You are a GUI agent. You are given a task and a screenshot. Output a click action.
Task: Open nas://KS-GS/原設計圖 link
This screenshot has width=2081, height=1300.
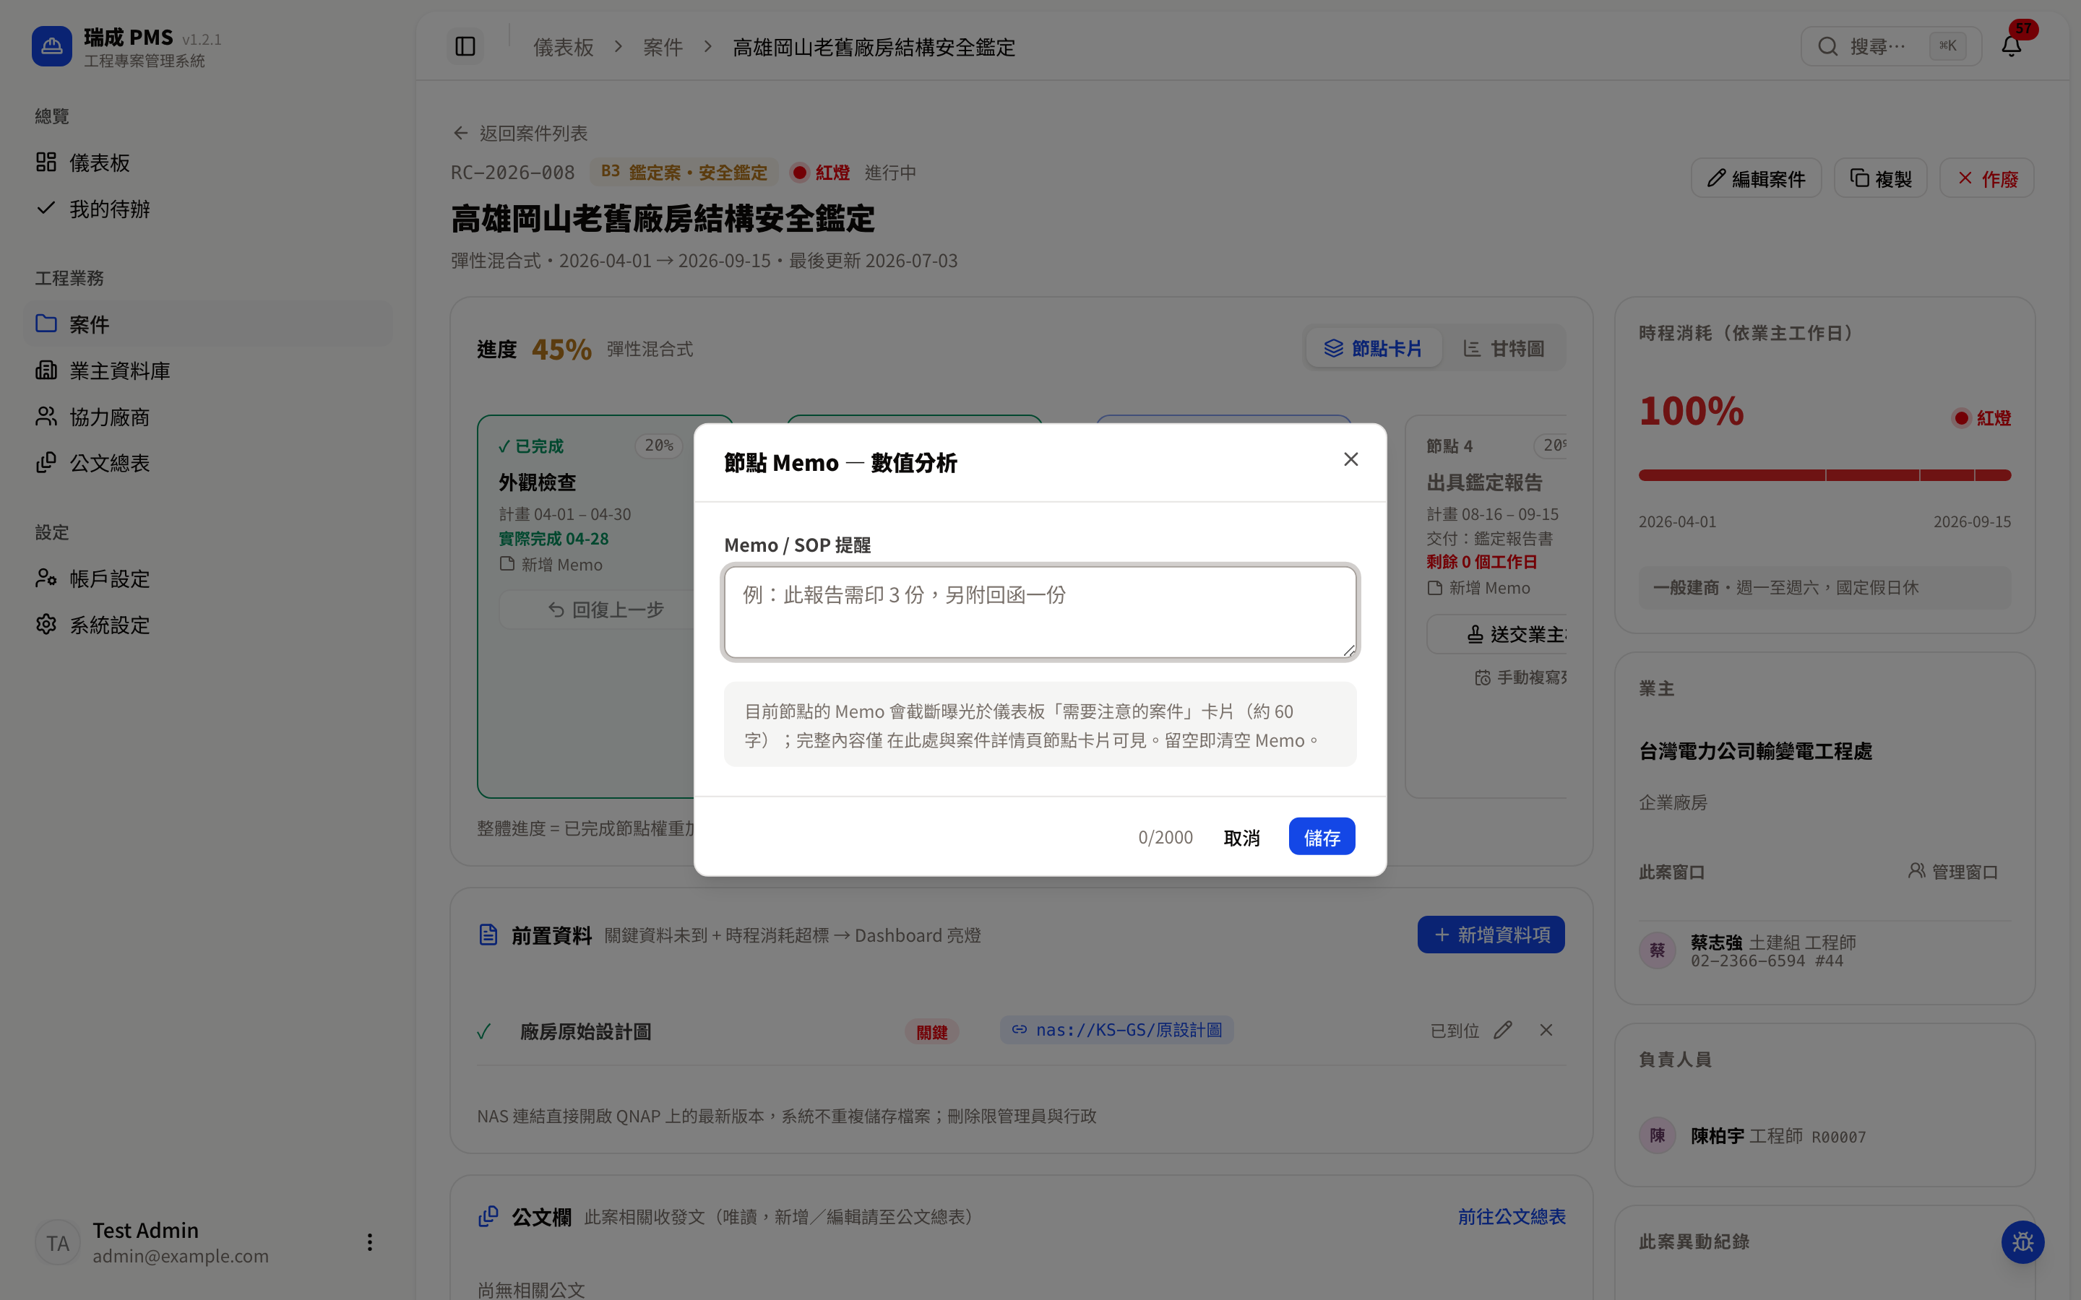(1116, 1030)
